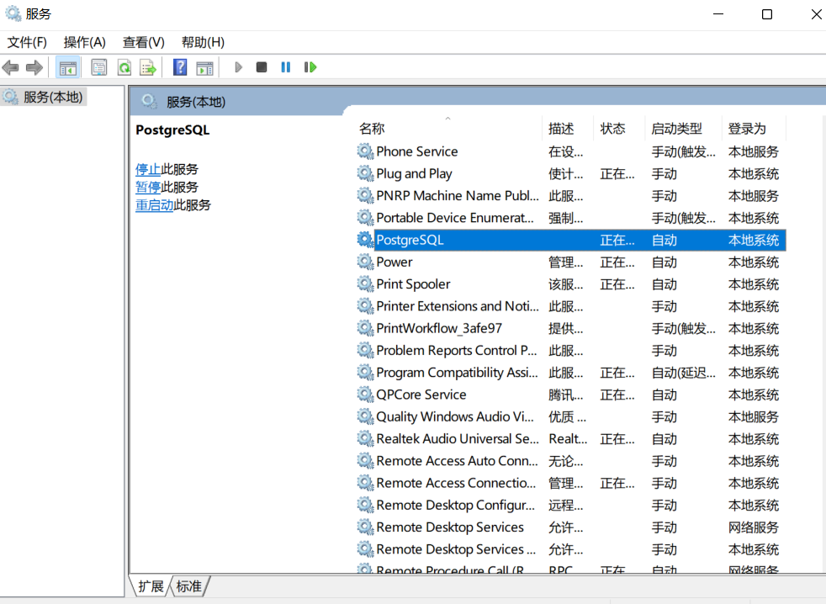Open help using the blue question mark icon
Image resolution: width=826 pixels, height=604 pixels.
179,67
